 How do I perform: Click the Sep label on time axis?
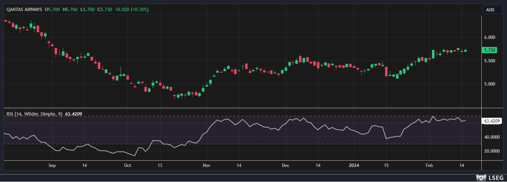(x=52, y=165)
